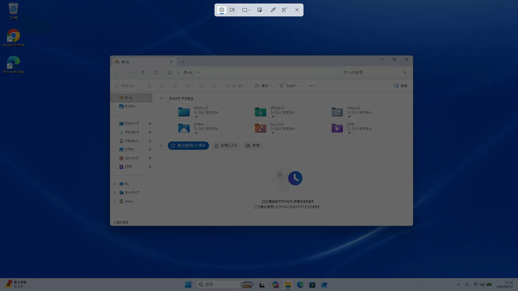Unpin デスクトップ via its sidebar pin icon
Image resolution: width=518 pixels, height=291 pixels.
pyautogui.click(x=150, y=124)
